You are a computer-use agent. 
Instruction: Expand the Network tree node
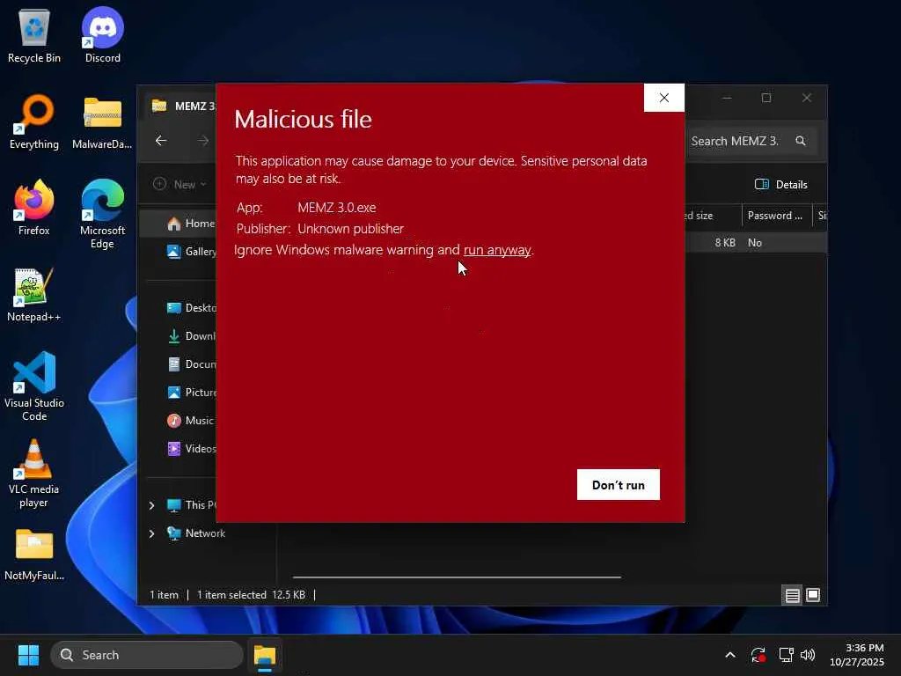click(x=151, y=533)
